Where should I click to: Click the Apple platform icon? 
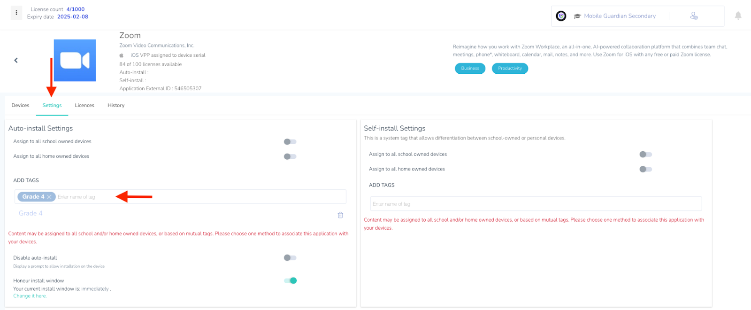[122, 55]
